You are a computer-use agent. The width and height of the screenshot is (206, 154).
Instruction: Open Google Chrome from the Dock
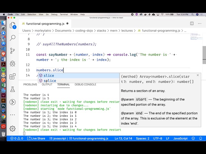(4, 116)
